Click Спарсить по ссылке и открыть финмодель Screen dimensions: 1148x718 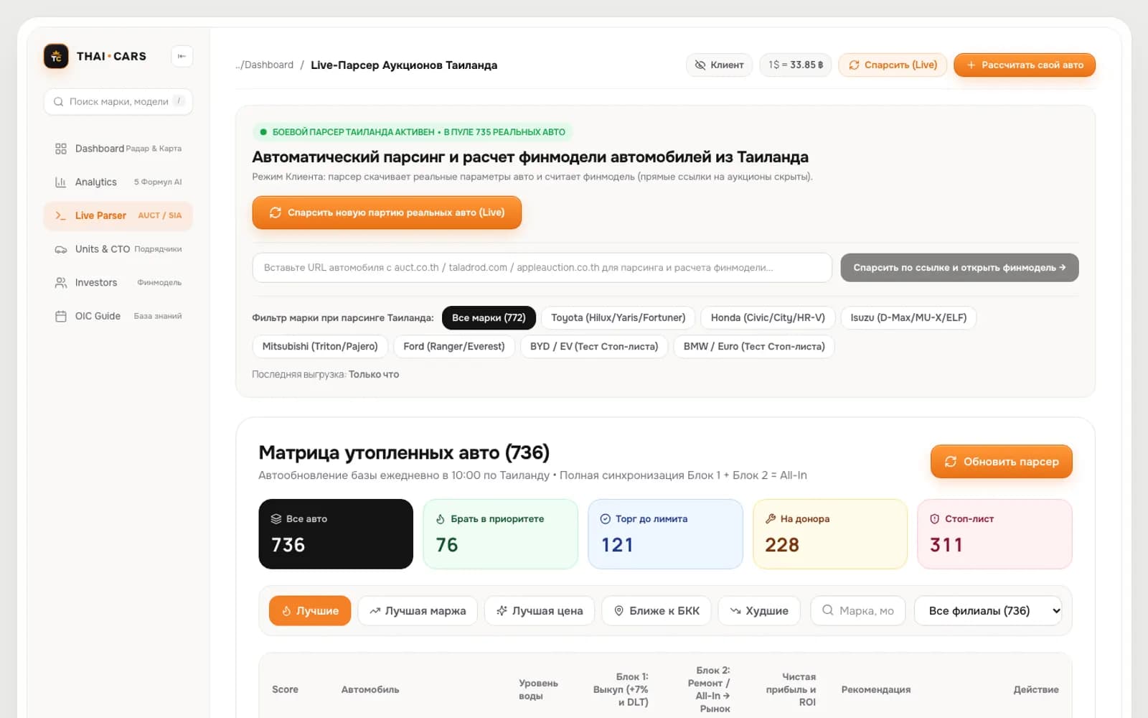pyautogui.click(x=959, y=267)
